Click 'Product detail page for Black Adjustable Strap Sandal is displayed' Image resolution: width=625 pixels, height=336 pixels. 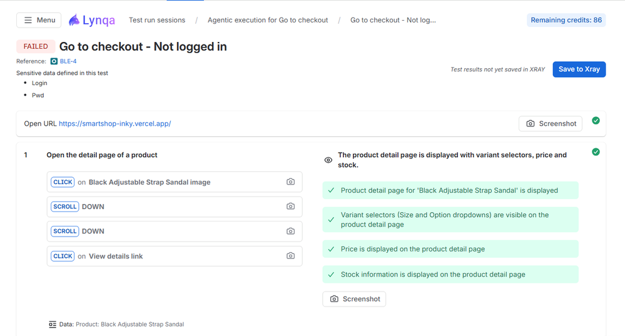coord(450,190)
